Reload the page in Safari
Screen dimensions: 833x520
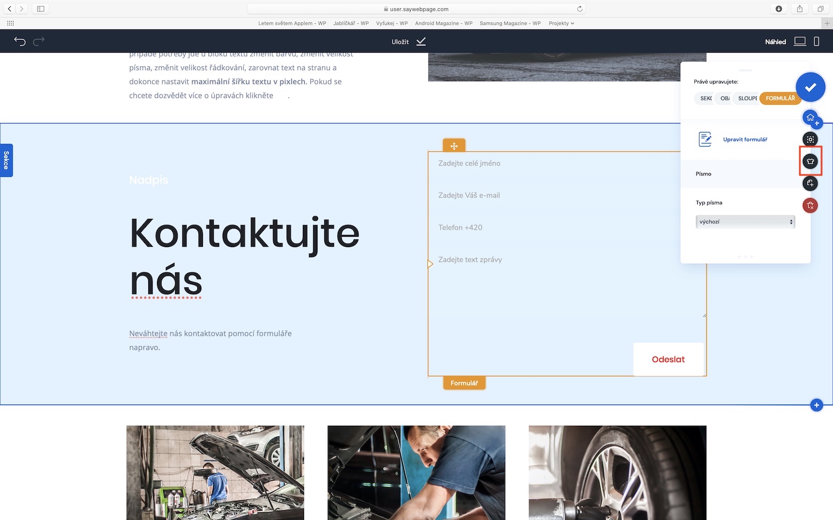[x=579, y=9]
